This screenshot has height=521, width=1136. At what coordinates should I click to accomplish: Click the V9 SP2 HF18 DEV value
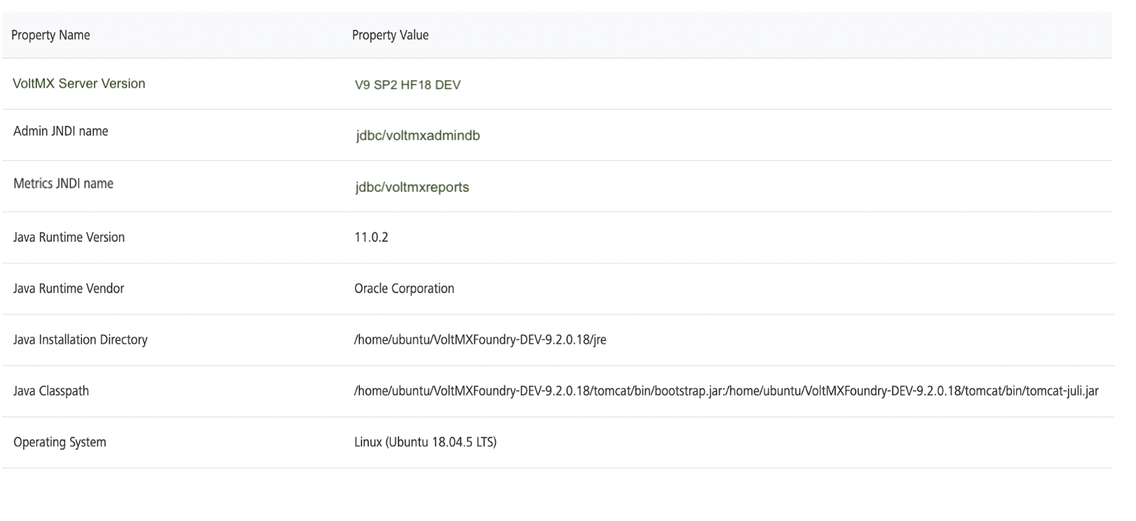pos(408,84)
